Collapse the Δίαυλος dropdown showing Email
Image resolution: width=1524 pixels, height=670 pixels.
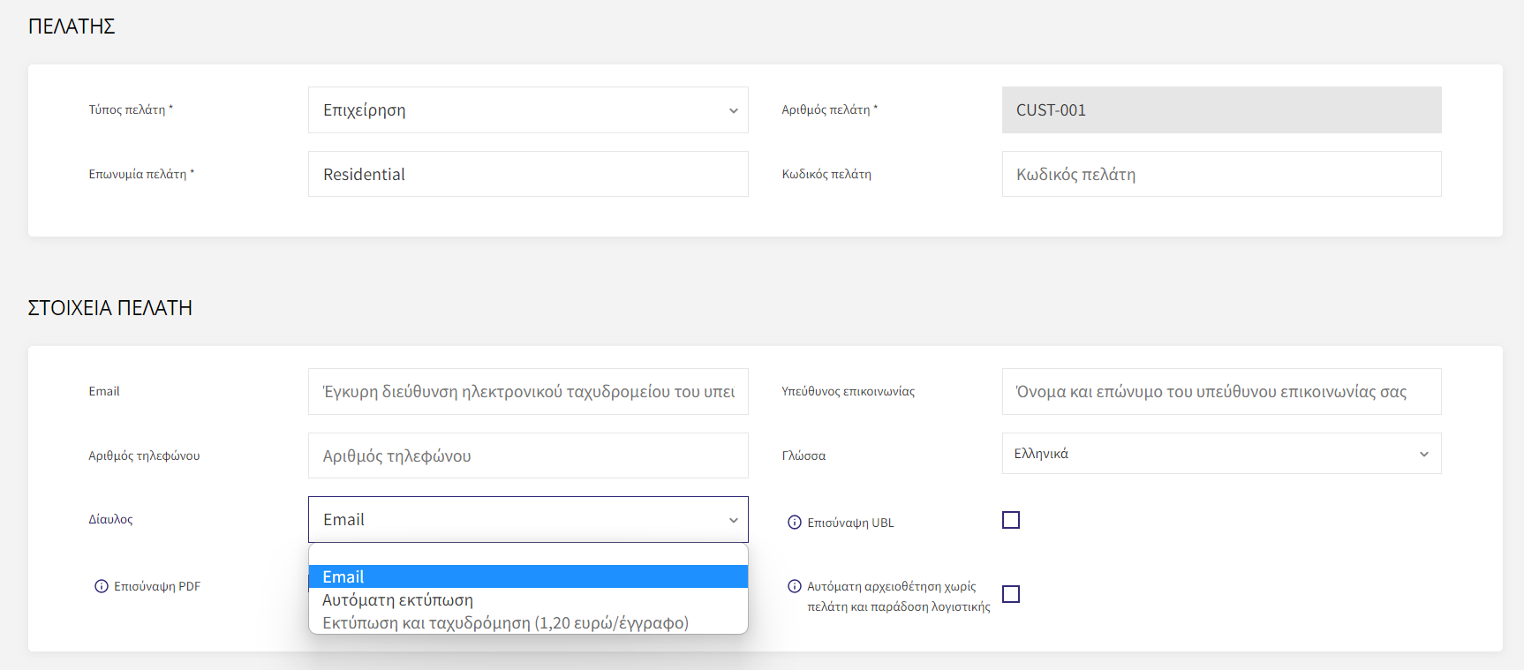(x=528, y=519)
